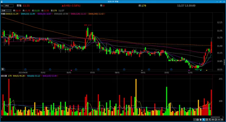Click the 2023/04/06 date axis label
Screen dimensions: 226x122
[x=23, y=73]
